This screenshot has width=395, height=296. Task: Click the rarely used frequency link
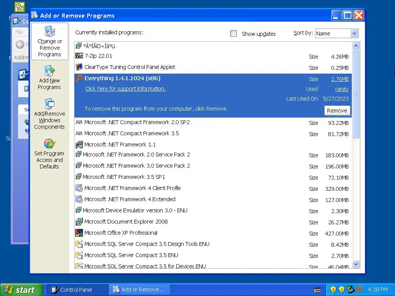coord(342,89)
